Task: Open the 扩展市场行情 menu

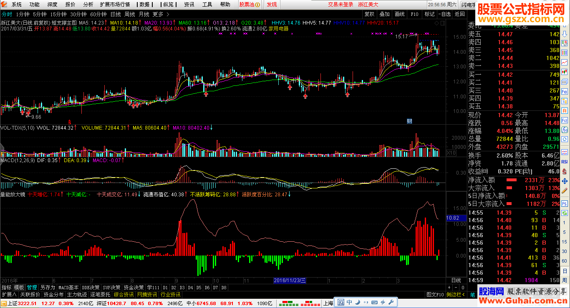Action: pos(115,5)
